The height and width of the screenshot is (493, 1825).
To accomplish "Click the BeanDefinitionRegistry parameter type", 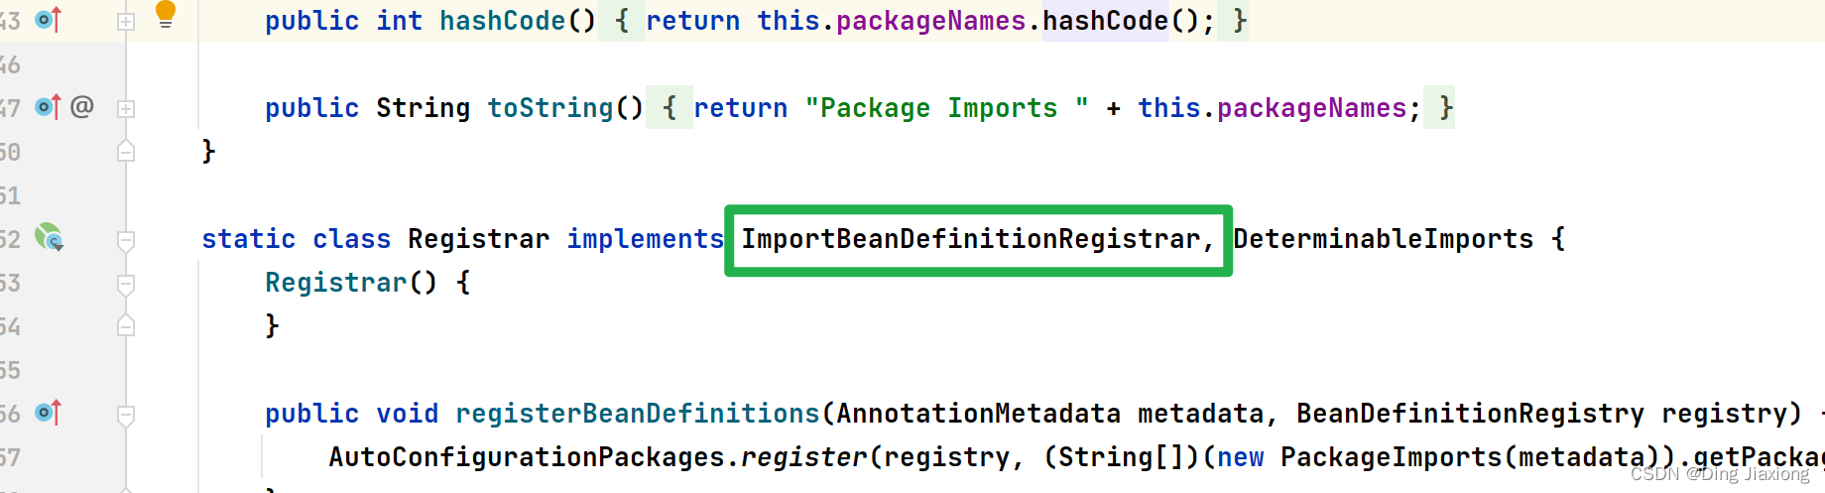I will click(x=1471, y=414).
